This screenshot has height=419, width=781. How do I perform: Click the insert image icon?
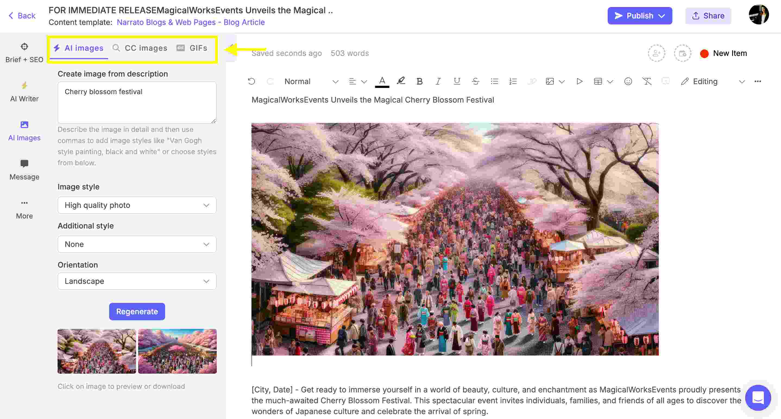[x=550, y=81]
